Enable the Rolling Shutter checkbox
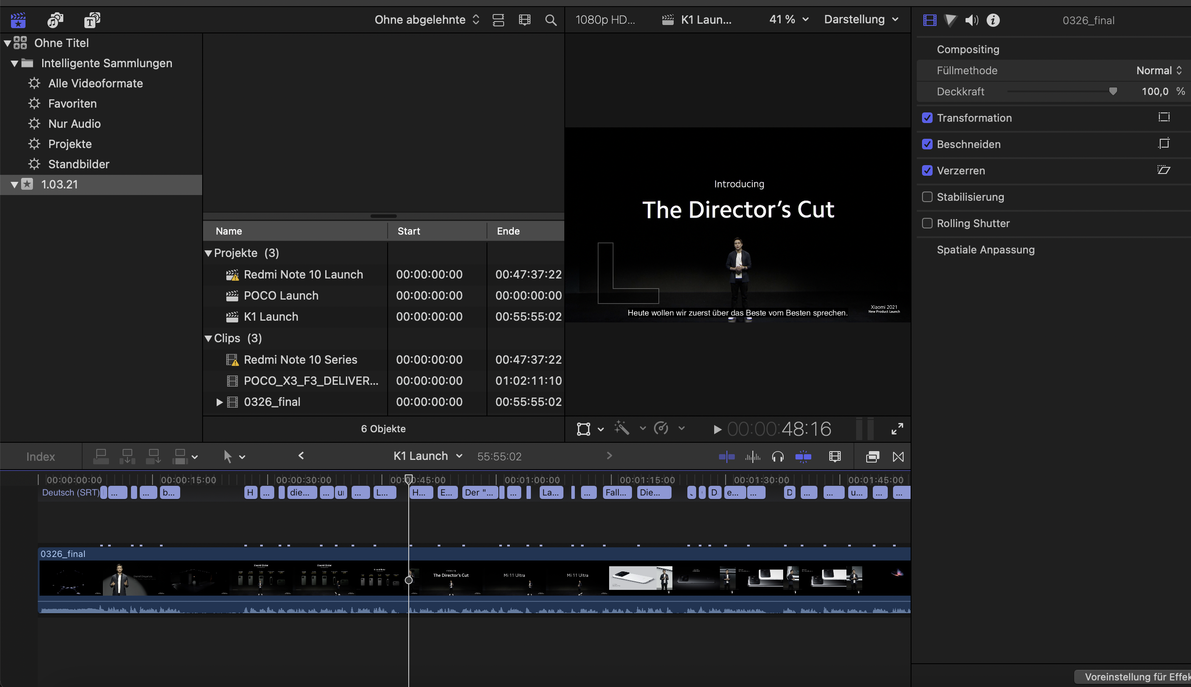This screenshot has height=687, width=1191. [927, 223]
